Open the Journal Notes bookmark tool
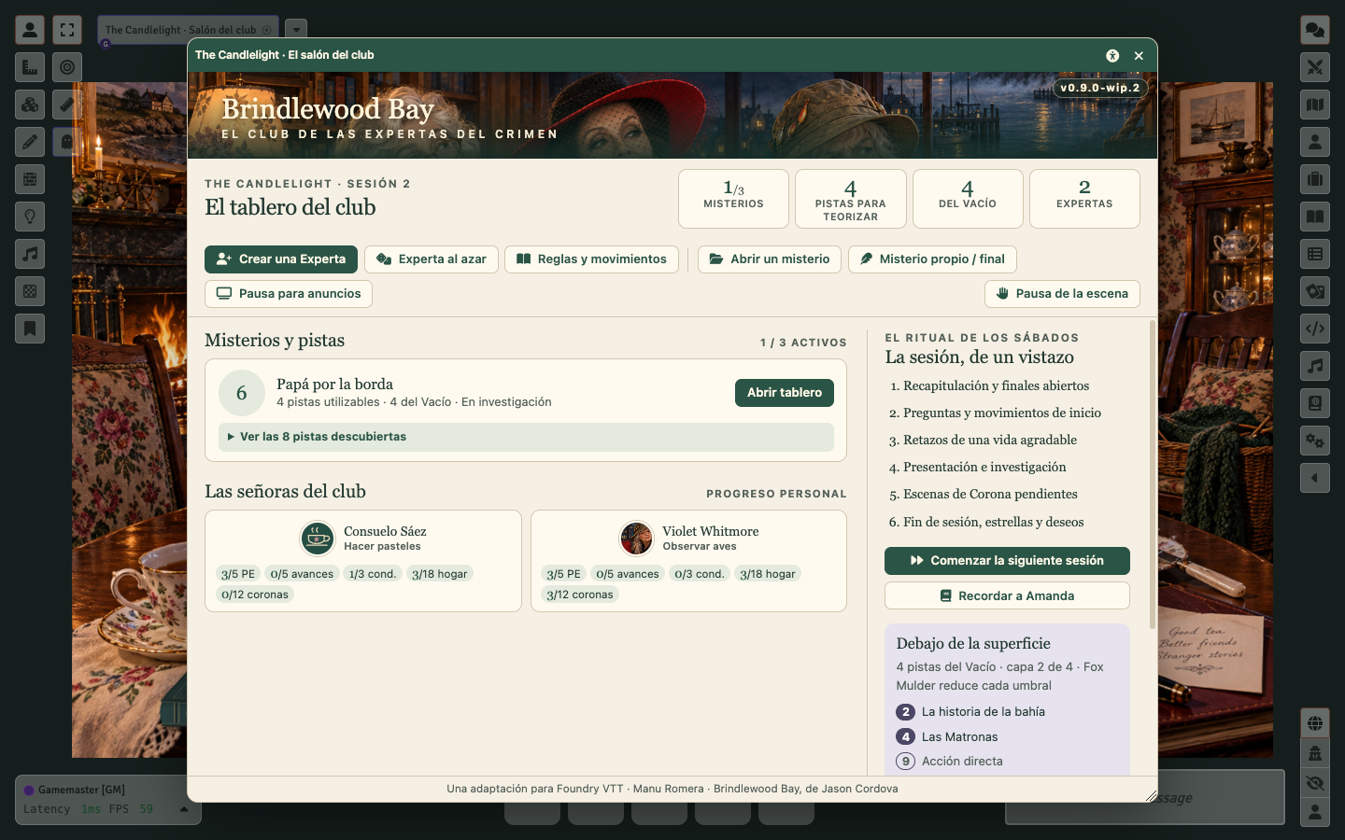Image resolution: width=1345 pixels, height=840 pixels. coord(30,329)
